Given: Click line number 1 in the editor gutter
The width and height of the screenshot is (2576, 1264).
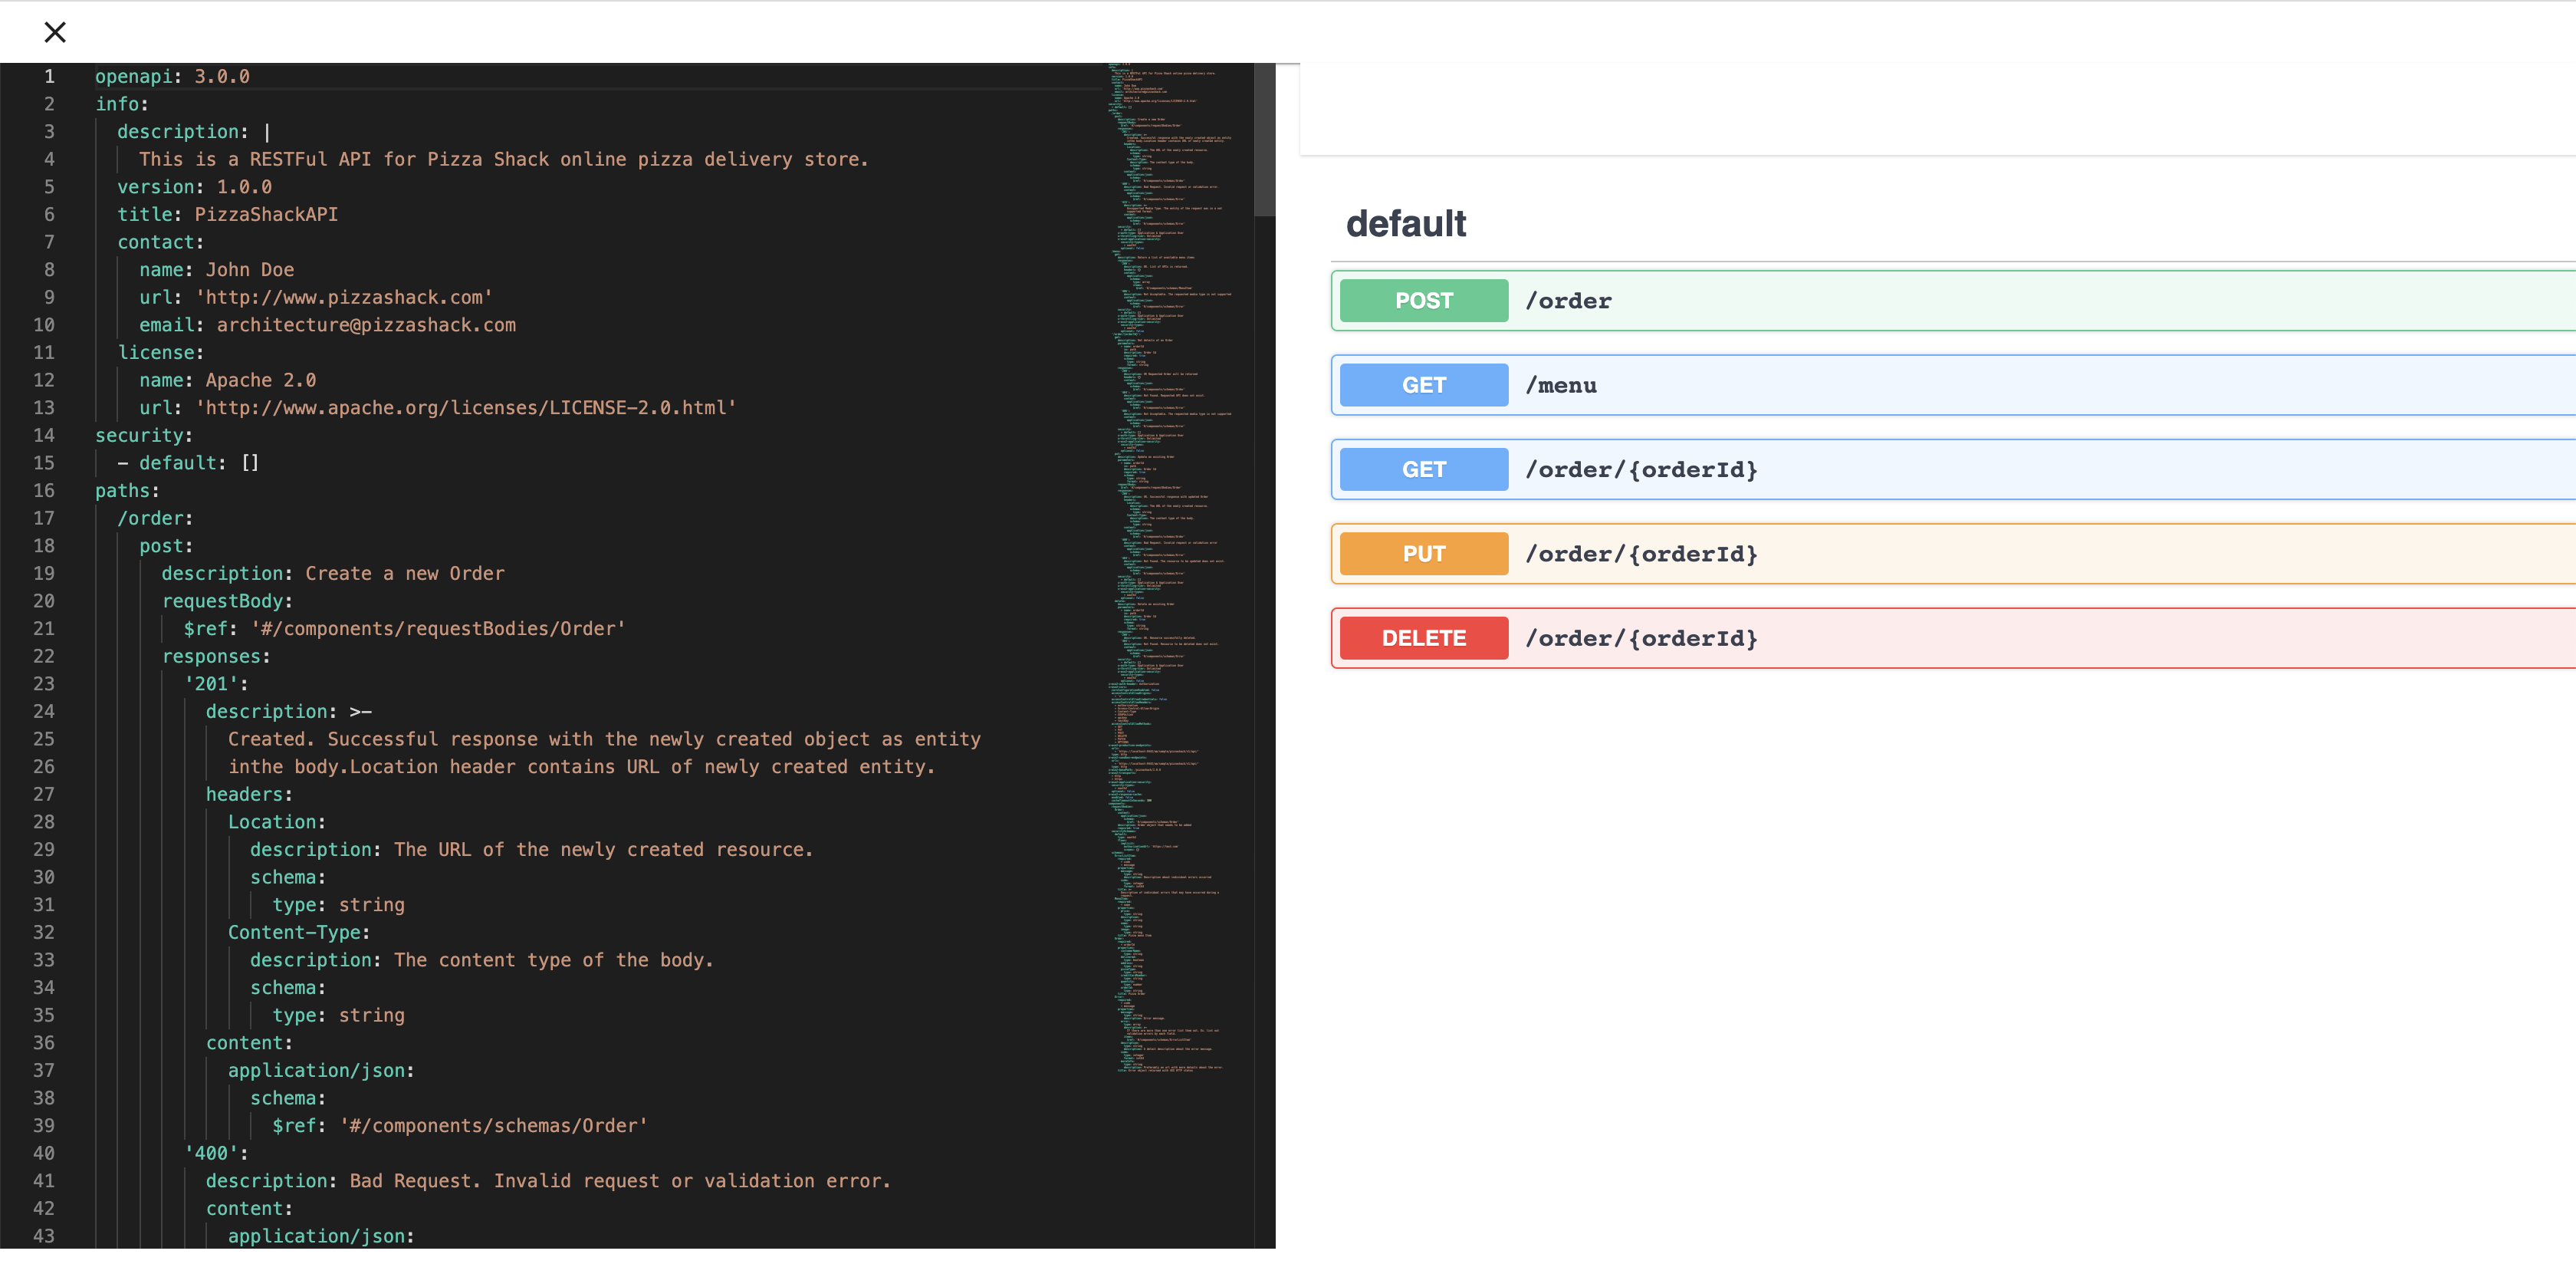Looking at the screenshot, I should (48, 76).
